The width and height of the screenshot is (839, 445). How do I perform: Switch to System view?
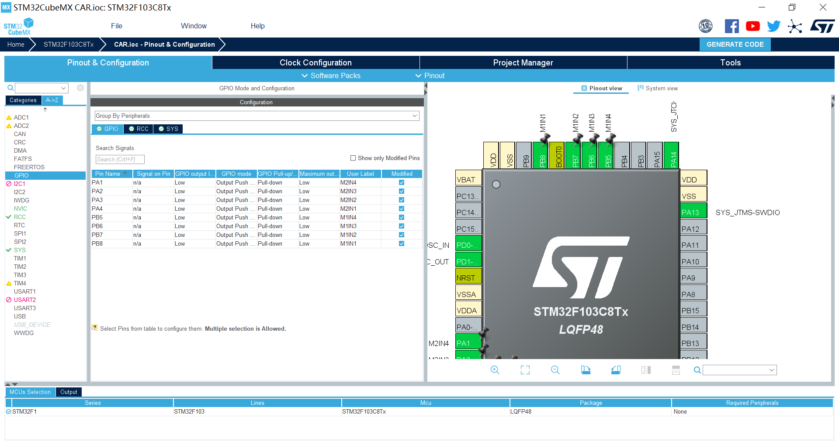[x=658, y=88]
